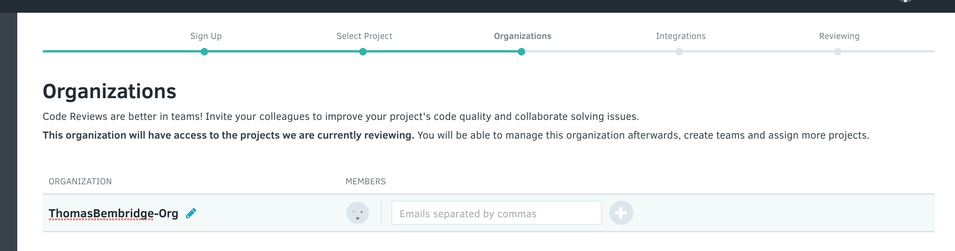Select the Organizations step label
Image resolution: width=955 pixels, height=251 pixels.
coord(523,36)
